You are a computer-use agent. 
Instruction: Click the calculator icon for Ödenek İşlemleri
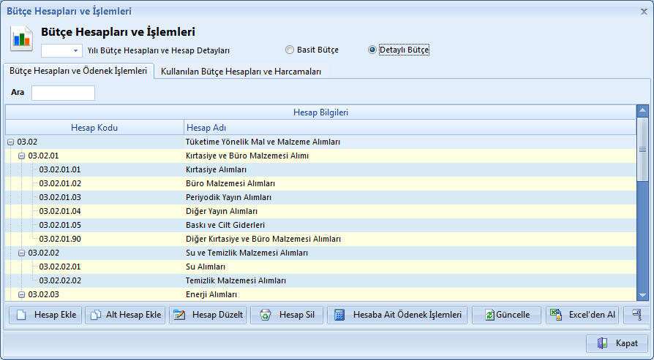(339, 315)
